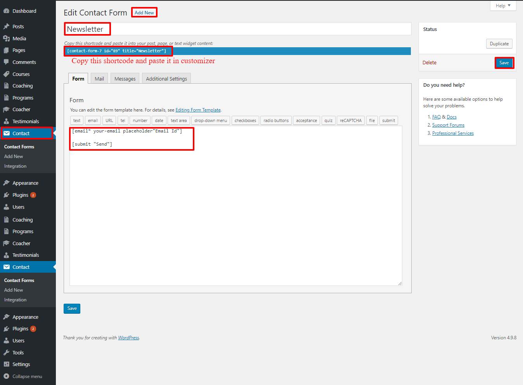Screen dimensions: 523x385
Task: Open the Comments bubble icon
Action: point(6,62)
